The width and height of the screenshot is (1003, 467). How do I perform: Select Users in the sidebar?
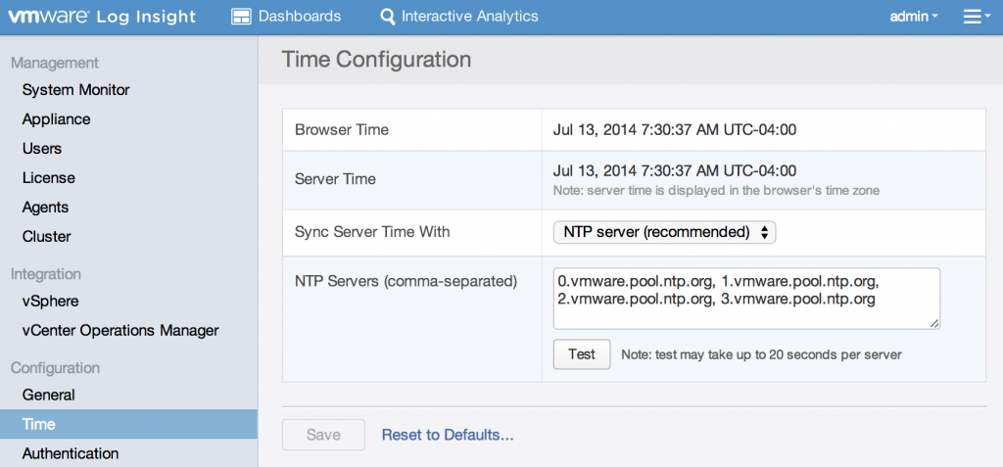pos(42,149)
